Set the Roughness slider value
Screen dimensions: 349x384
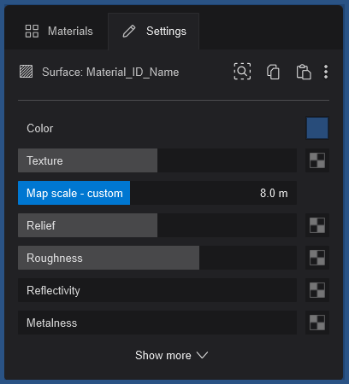(x=157, y=258)
